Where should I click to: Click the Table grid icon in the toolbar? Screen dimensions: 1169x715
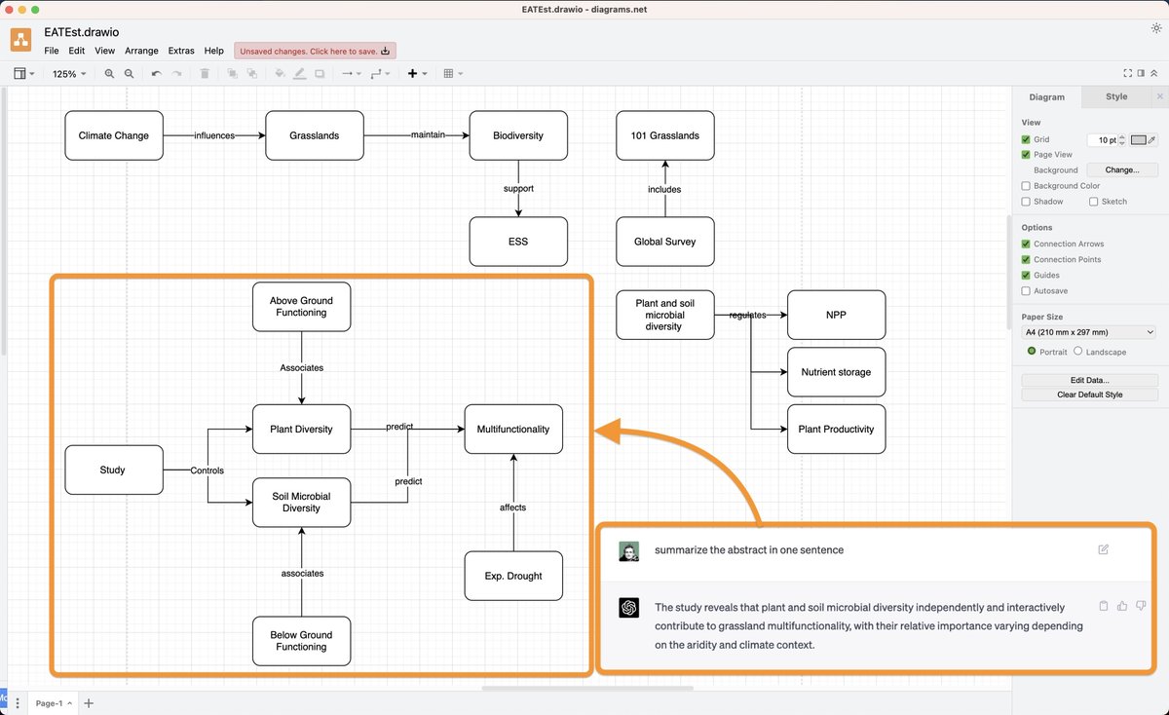[x=447, y=73]
